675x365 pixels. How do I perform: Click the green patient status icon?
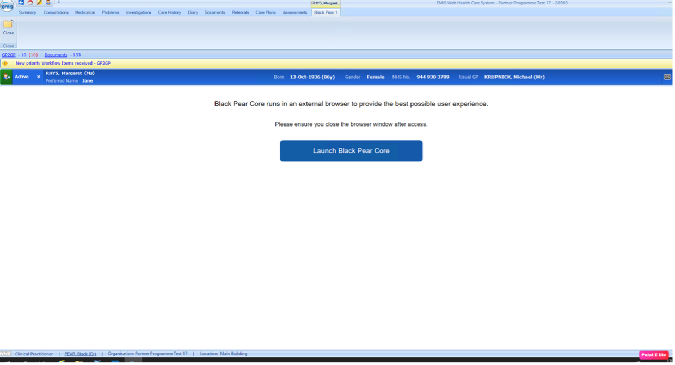coord(7,77)
